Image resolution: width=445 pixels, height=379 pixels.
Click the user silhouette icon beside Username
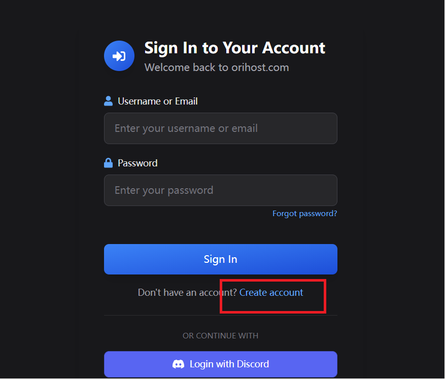108,101
